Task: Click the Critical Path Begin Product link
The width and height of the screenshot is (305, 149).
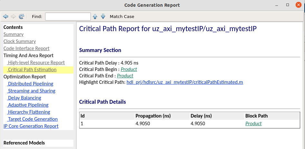Action: click(x=129, y=69)
